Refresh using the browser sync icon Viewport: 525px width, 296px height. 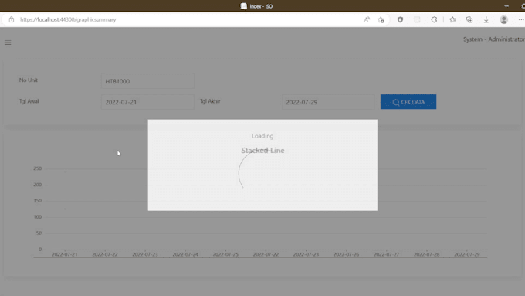[x=434, y=19]
